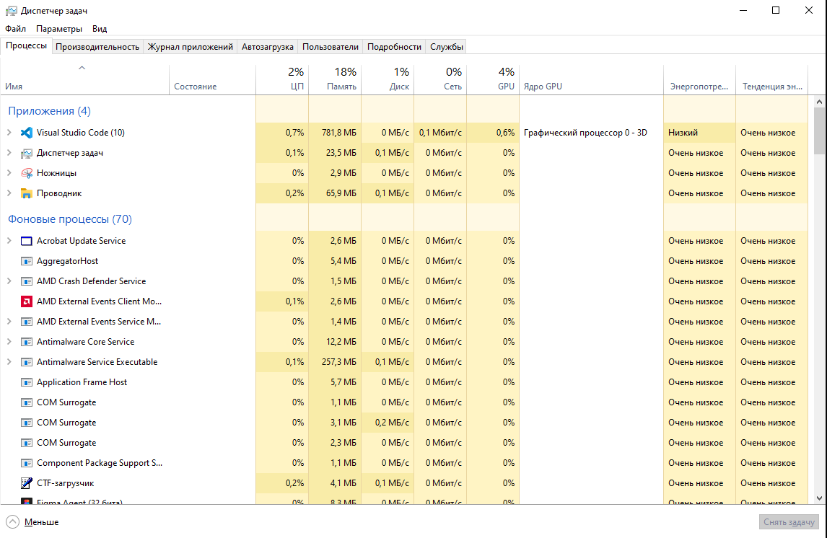This screenshot has height=538, width=827.
Task: Open the Подробности tab
Action: [x=395, y=47]
